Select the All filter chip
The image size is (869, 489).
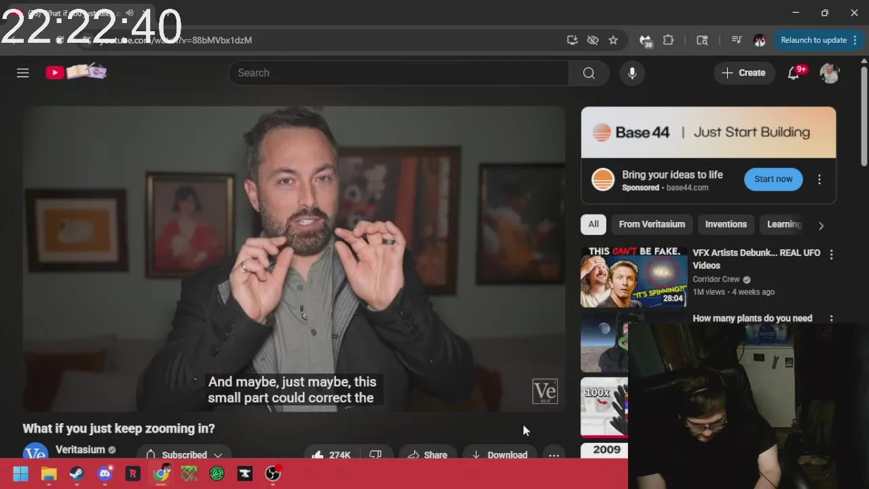click(593, 224)
